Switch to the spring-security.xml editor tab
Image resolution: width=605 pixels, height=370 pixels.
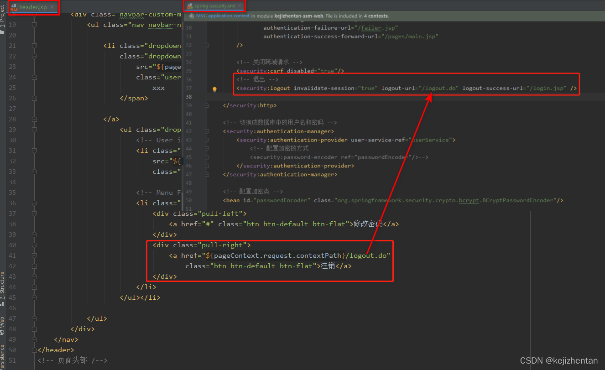tap(214, 6)
